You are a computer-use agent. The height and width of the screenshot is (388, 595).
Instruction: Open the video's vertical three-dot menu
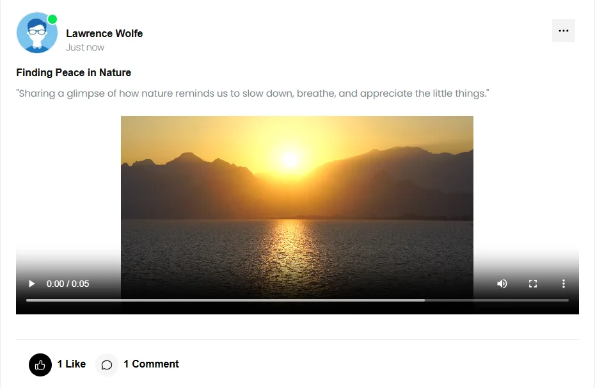click(x=564, y=284)
